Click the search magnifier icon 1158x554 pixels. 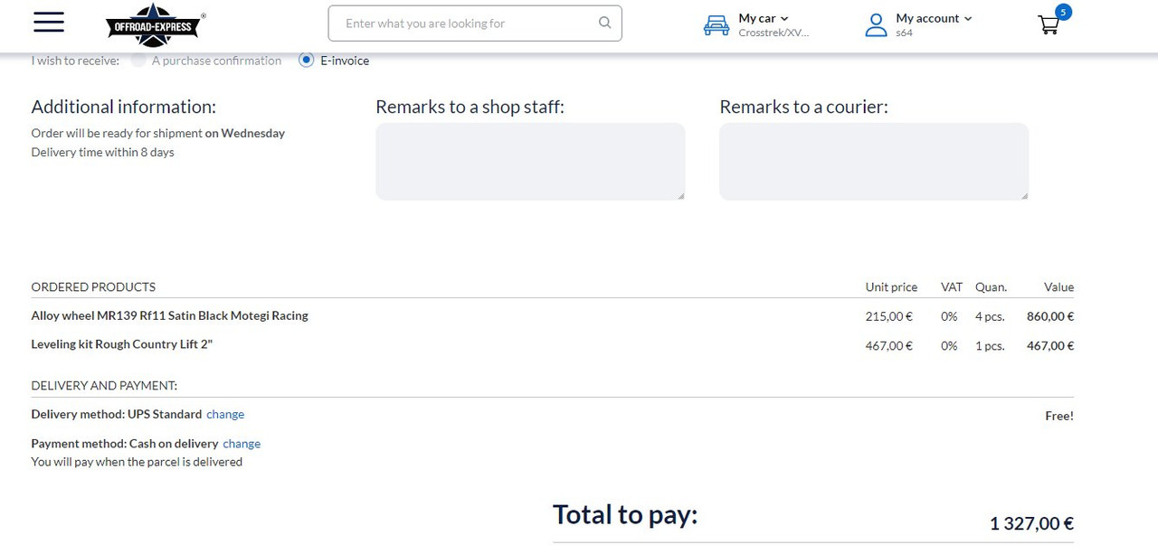605,23
